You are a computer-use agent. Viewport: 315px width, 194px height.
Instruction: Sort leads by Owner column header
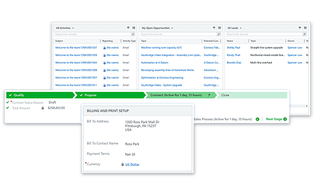(x=291, y=41)
